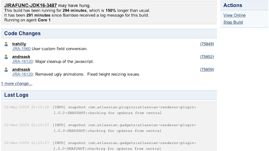The height and width of the screenshot is (151, 269).
Task: Click the Last Logs section header
Action: [109, 95]
